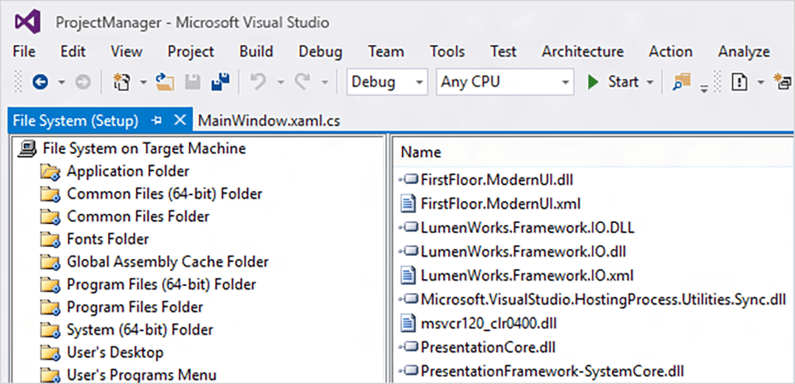Click the Application Folder icon

coord(51,172)
